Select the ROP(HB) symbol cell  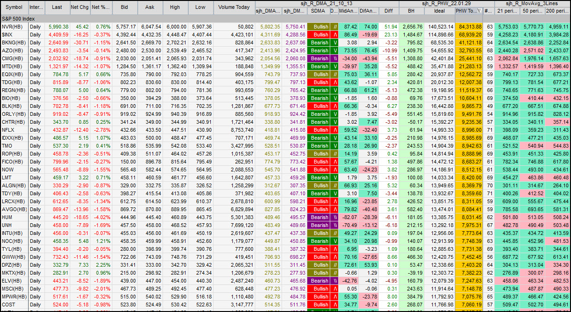pyautogui.click(x=14, y=154)
